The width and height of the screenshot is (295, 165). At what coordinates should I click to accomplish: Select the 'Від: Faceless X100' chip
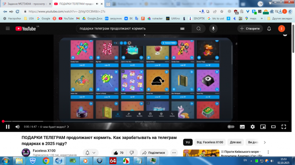210,142
